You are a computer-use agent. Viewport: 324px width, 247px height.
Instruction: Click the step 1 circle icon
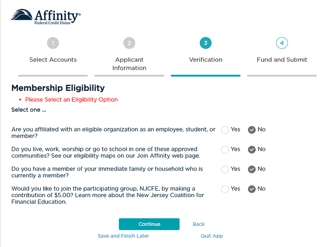point(53,43)
